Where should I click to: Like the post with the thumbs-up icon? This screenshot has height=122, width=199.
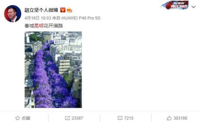pyautogui.click(x=169, y=118)
